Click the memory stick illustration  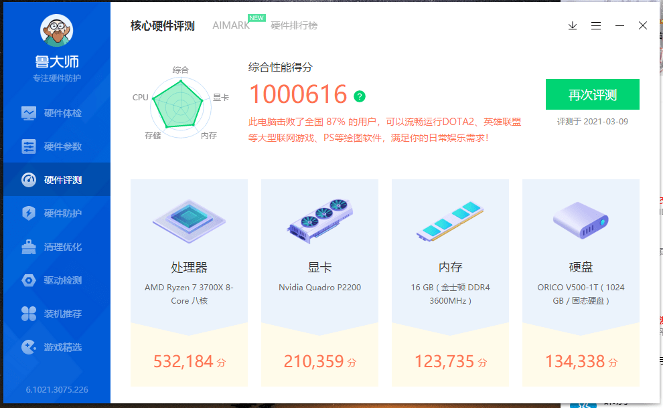point(450,221)
